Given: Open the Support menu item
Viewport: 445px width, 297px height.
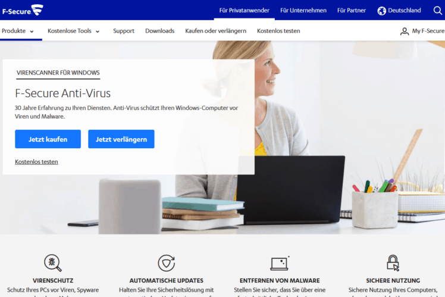Looking at the screenshot, I should (x=124, y=31).
